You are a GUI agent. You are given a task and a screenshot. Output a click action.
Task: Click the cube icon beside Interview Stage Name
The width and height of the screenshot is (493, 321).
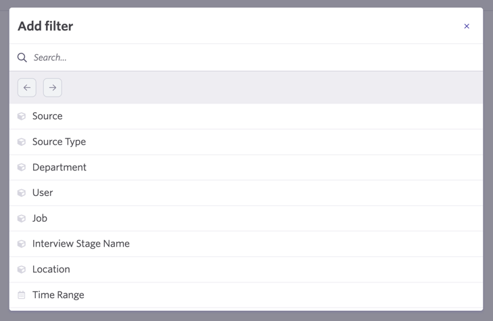coord(22,244)
